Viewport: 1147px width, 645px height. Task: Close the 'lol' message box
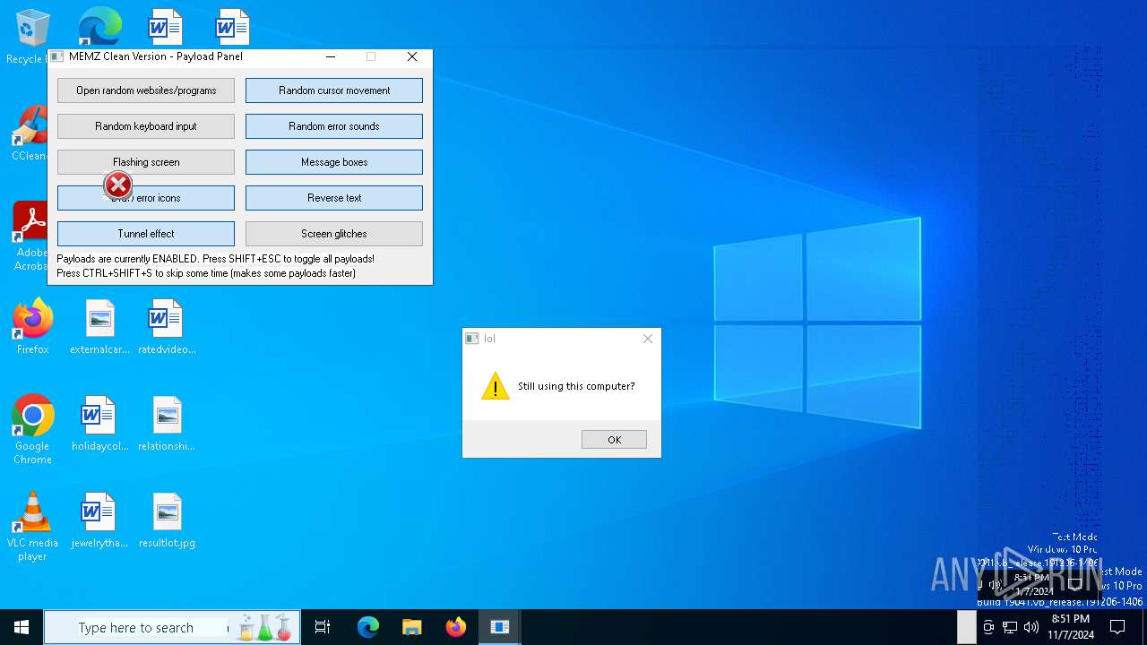[648, 339]
